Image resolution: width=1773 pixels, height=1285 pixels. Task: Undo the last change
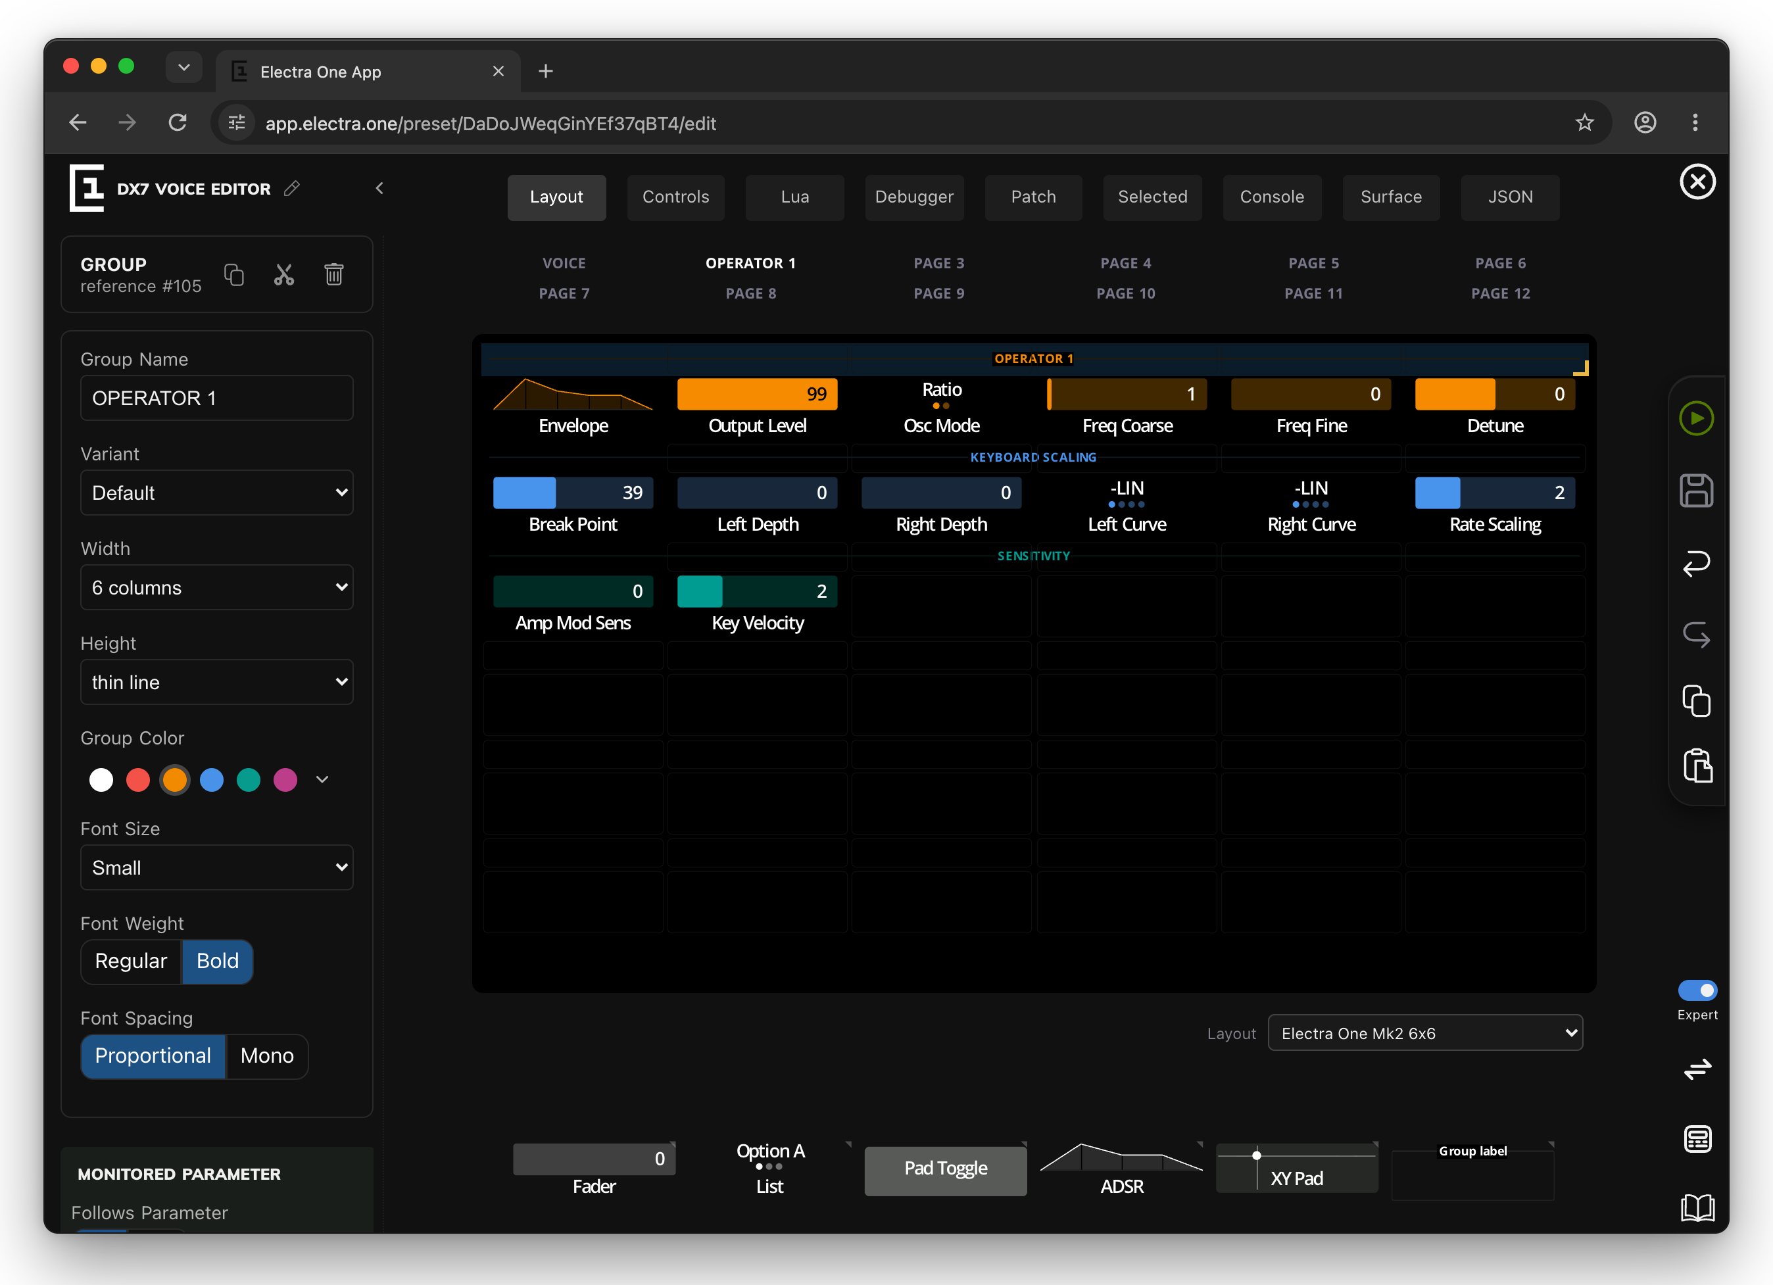point(1697,563)
